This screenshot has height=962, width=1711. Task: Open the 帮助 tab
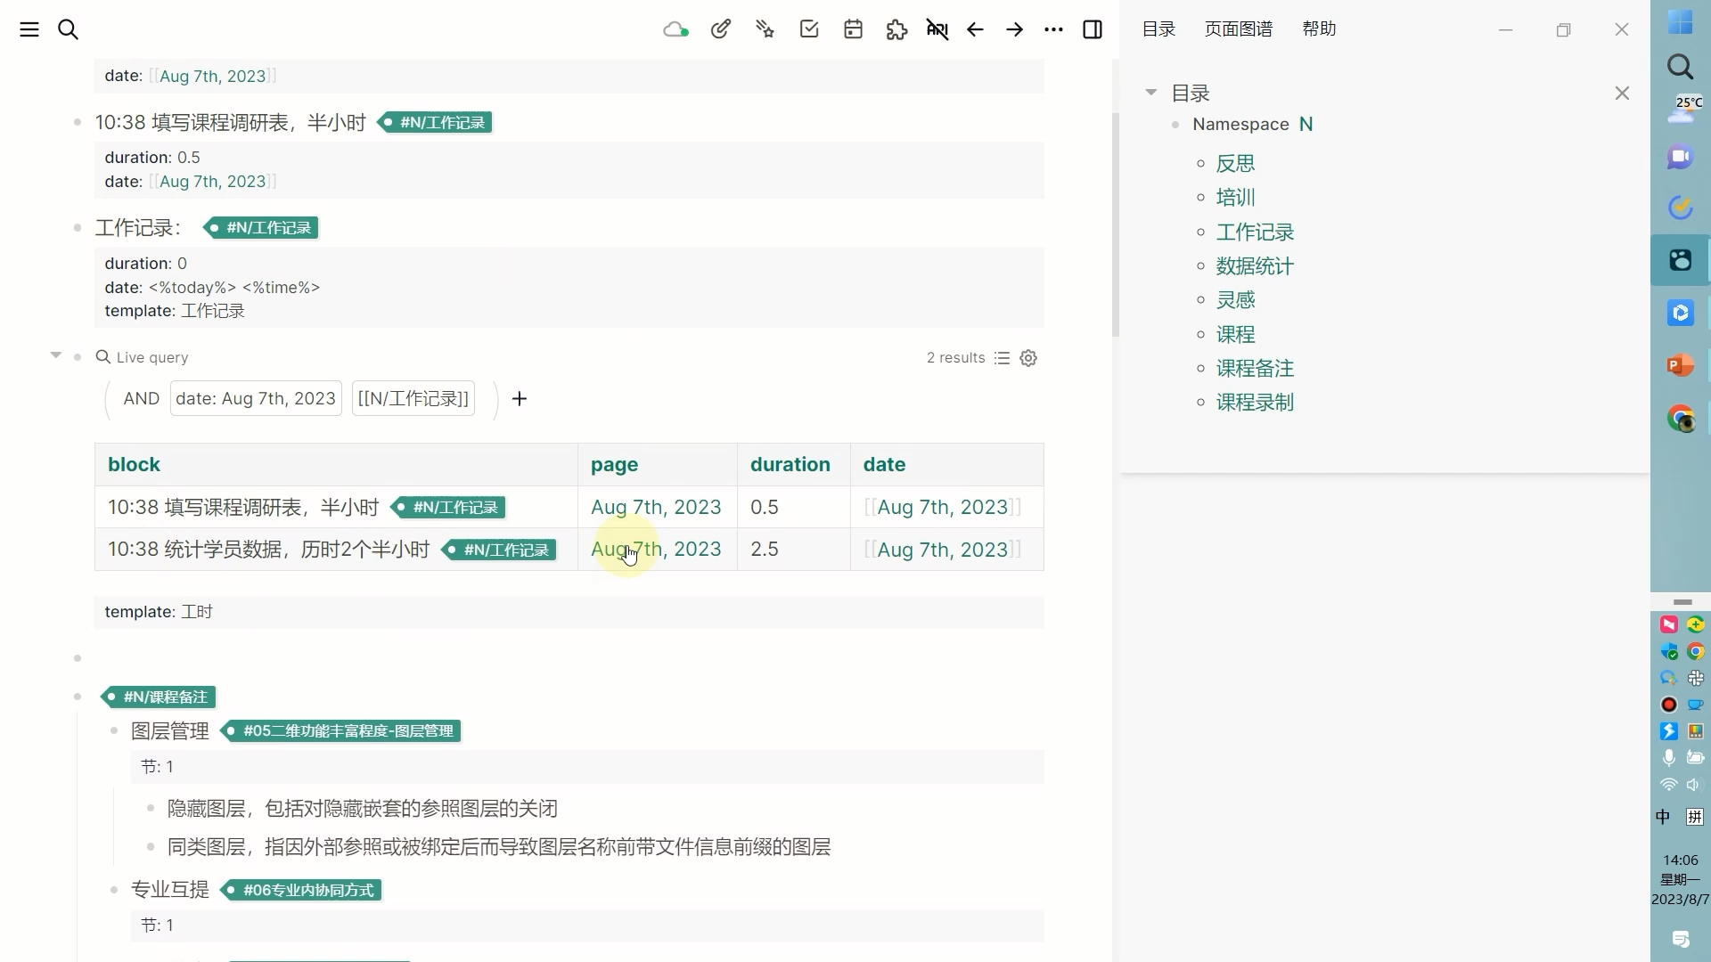click(x=1319, y=29)
